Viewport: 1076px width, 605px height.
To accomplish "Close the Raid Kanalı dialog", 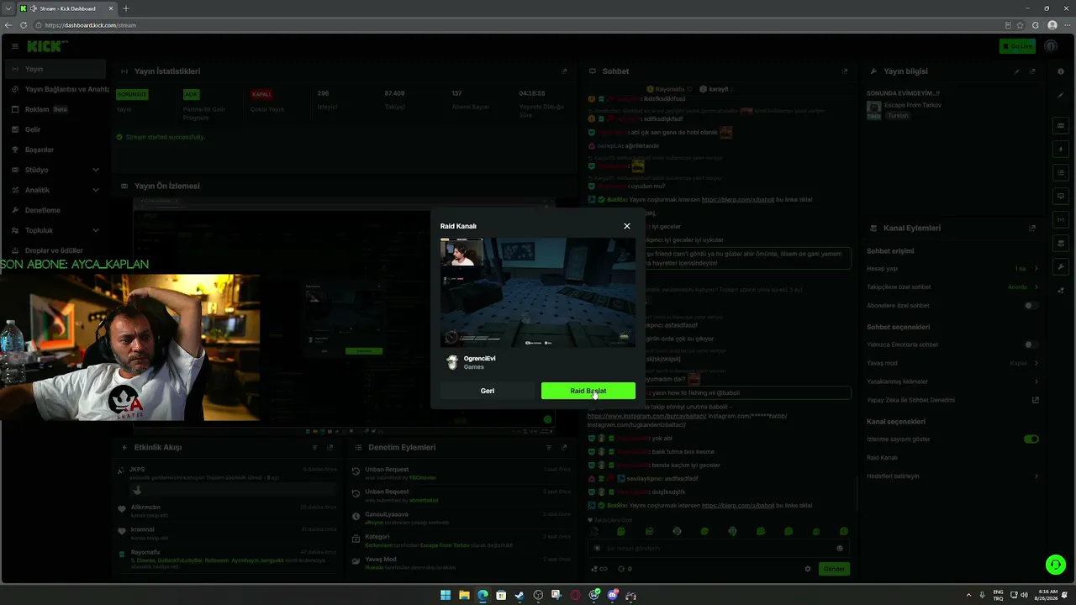I will [626, 226].
